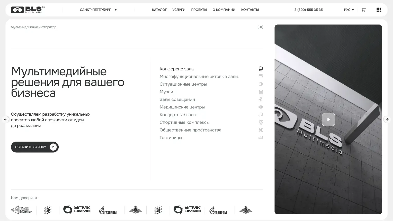The height and width of the screenshot is (221, 393).
Task: Open the РУС language dropdown
Action: [x=349, y=10]
